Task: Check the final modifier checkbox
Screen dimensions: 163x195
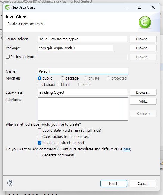Action: pos(60,85)
